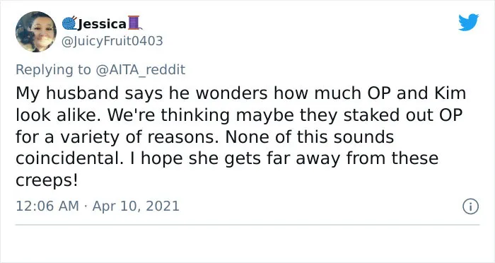Click the phrase "None of this sounds"
The height and width of the screenshot is (263, 495).
[x=310, y=137]
